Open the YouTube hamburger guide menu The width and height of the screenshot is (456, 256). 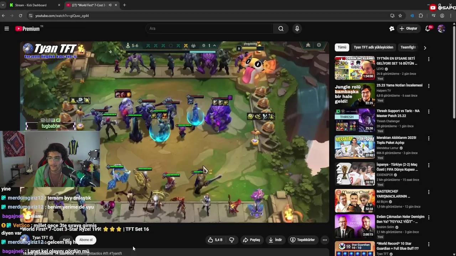(6, 28)
